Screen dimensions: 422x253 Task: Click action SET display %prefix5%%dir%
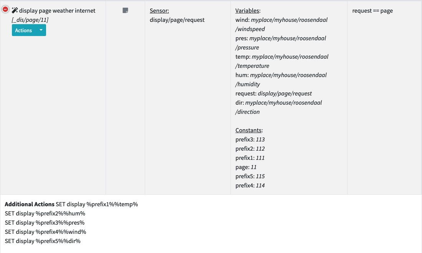pyautogui.click(x=43, y=241)
